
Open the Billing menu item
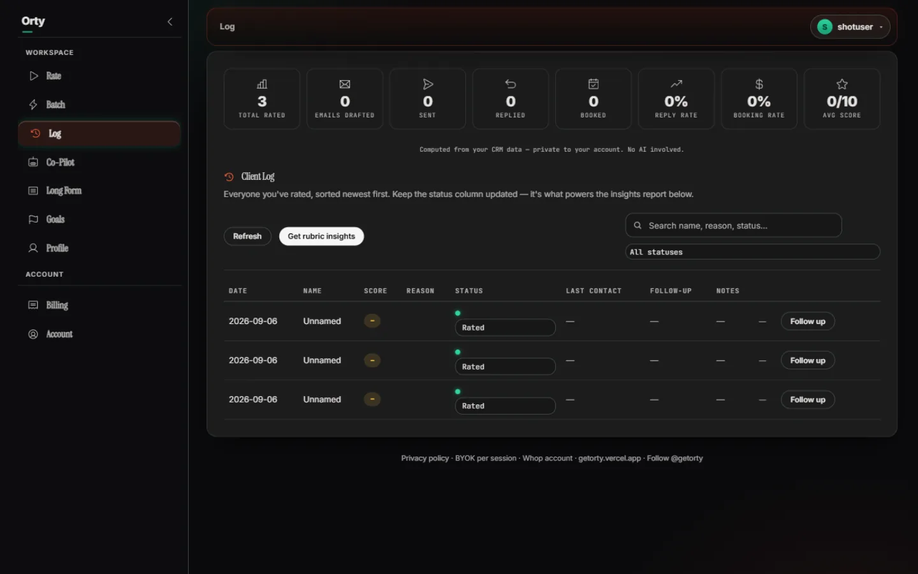click(x=99, y=305)
